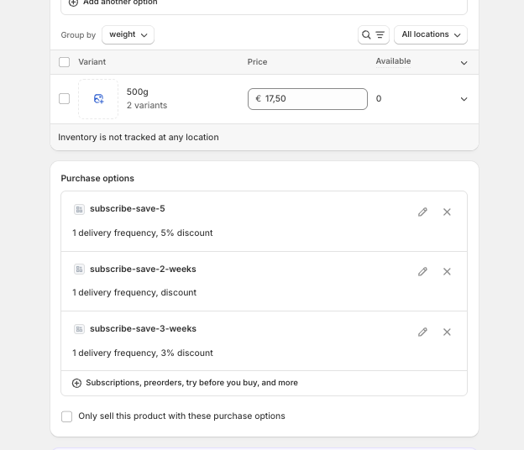The image size is (524, 450).
Task: Select all variants checkbox in header
Action: tap(64, 62)
